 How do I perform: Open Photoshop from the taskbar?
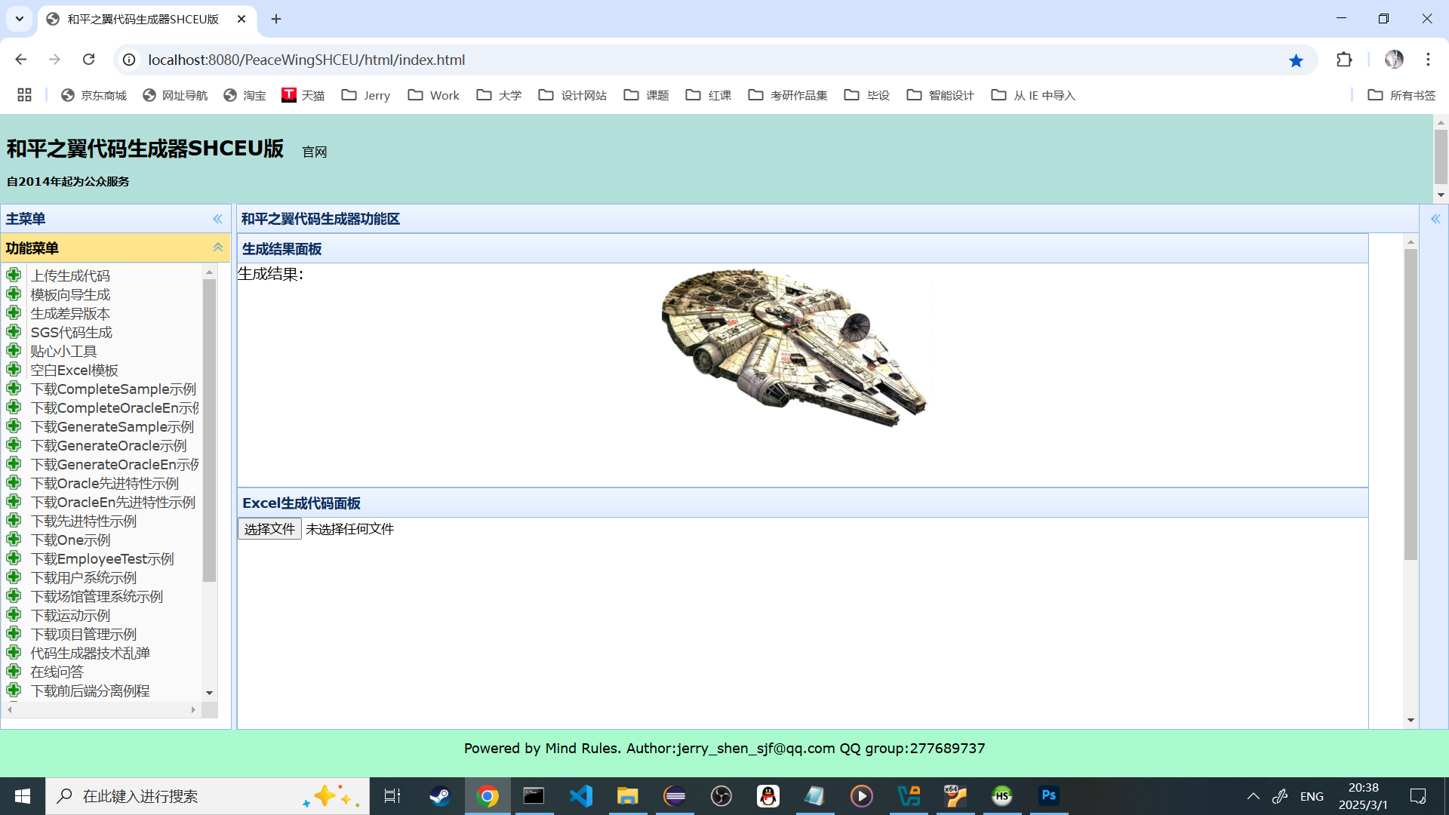1048,795
